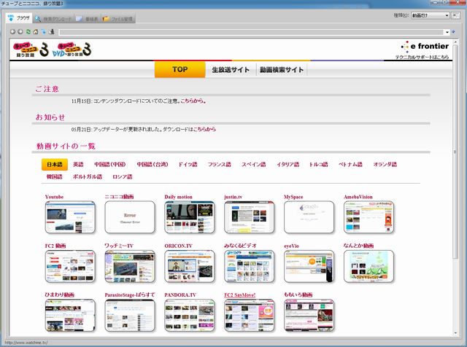Screen dimensions: 467x347
Task: Open the MySpace thumbnail
Action: (x=309, y=217)
